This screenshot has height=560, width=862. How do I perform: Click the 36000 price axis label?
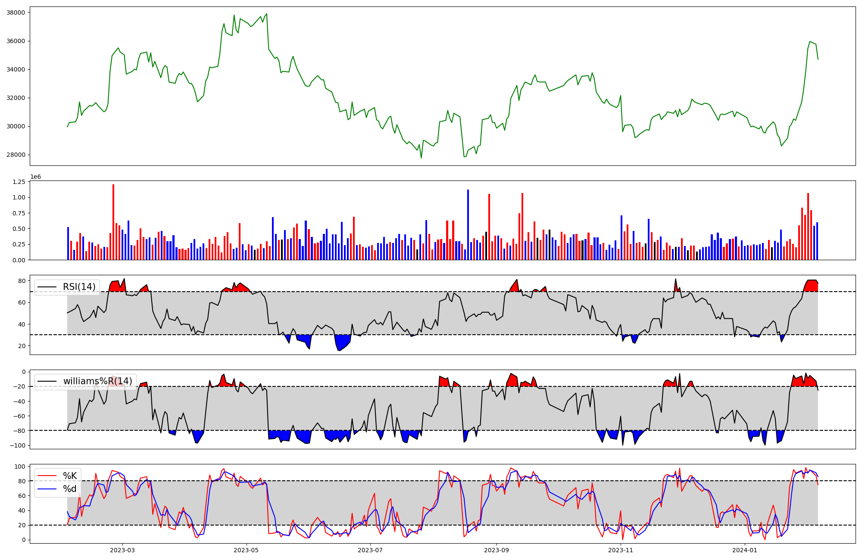[16, 41]
